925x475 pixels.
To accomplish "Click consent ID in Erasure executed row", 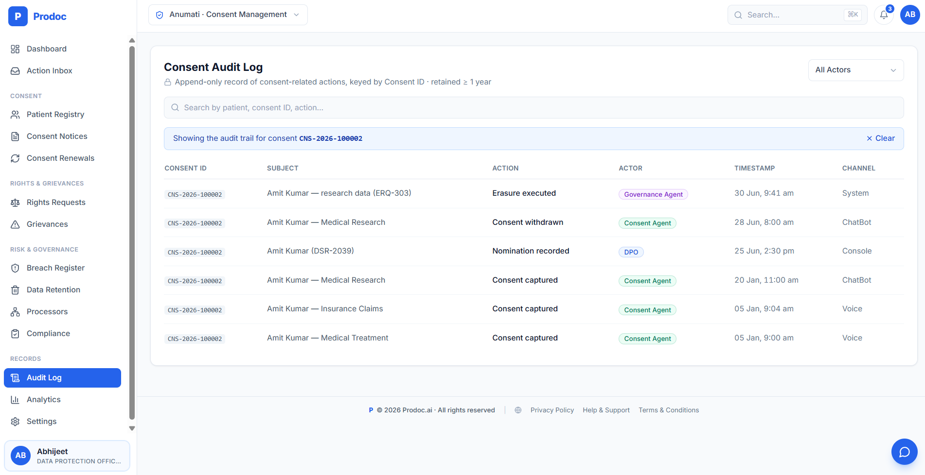I will (195, 195).
